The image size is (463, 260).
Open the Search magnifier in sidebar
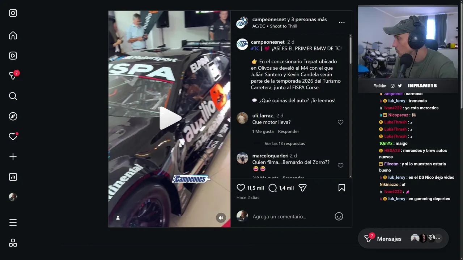[x=13, y=96]
